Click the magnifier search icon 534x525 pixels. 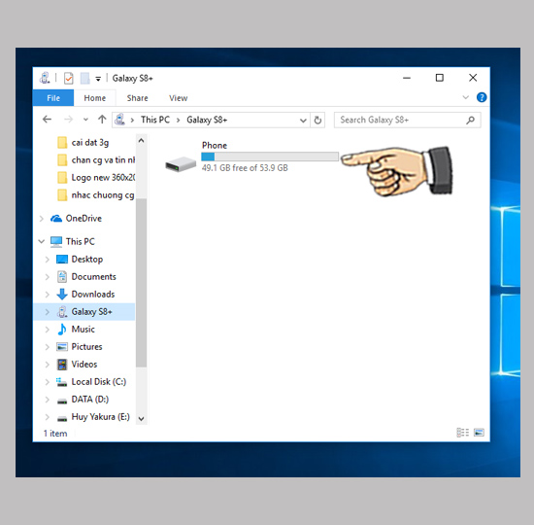[x=470, y=121]
